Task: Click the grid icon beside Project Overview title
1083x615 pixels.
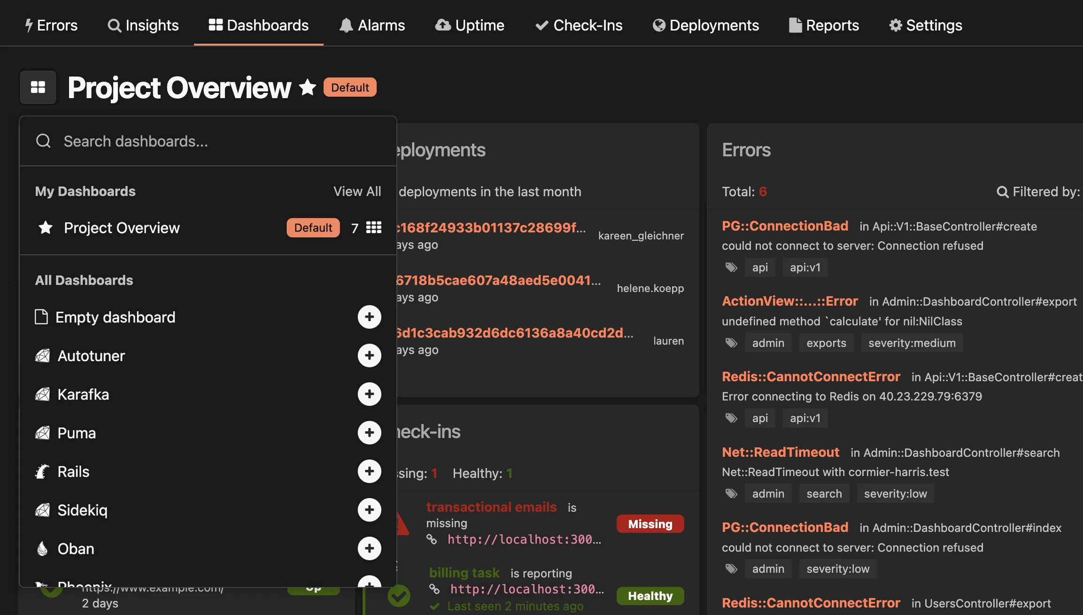Action: pyautogui.click(x=38, y=87)
